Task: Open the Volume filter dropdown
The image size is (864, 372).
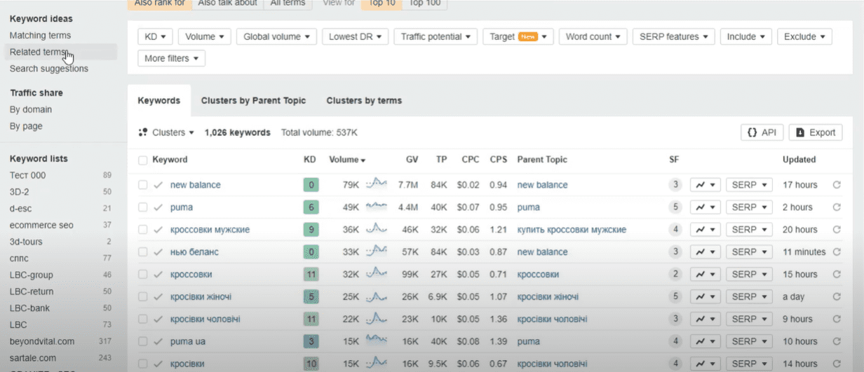Action: 205,36
